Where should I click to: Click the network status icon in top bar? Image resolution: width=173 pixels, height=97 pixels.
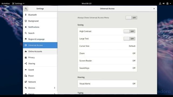click(x=160, y=4)
